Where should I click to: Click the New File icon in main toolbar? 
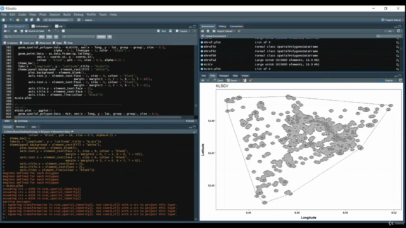pyautogui.click(x=3, y=20)
